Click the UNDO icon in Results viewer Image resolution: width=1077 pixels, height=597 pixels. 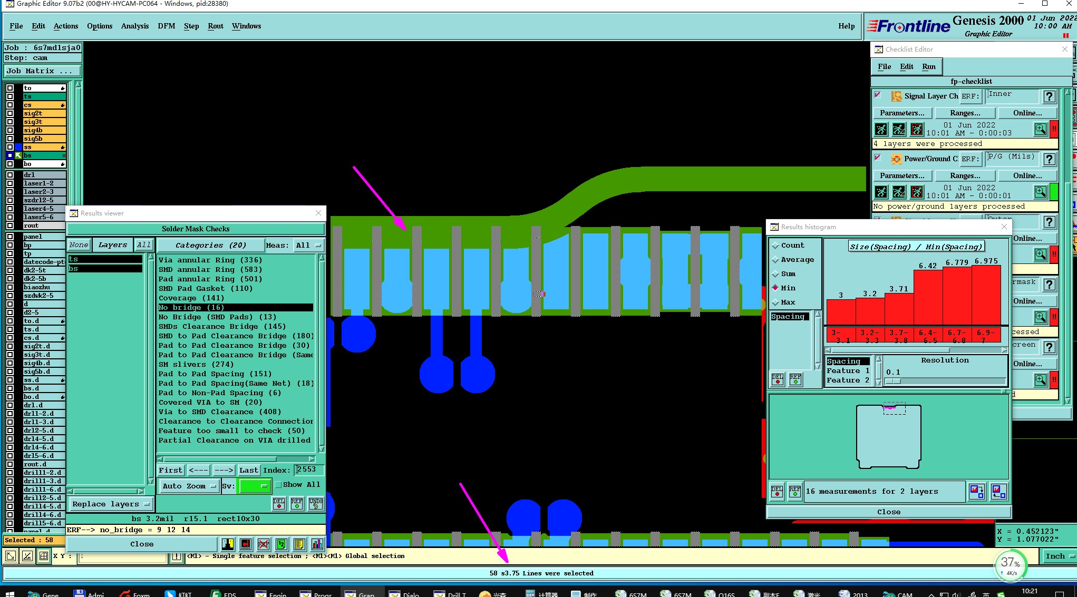point(315,504)
